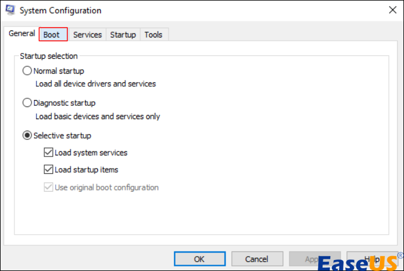Click the Load startup items label
Viewport: 404px width, 271px height.
(86, 170)
